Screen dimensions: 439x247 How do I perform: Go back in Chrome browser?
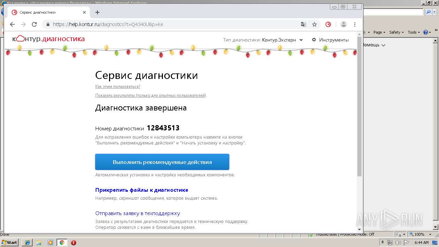click(12, 24)
